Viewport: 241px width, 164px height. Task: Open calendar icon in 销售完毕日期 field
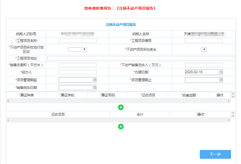coord(94,88)
